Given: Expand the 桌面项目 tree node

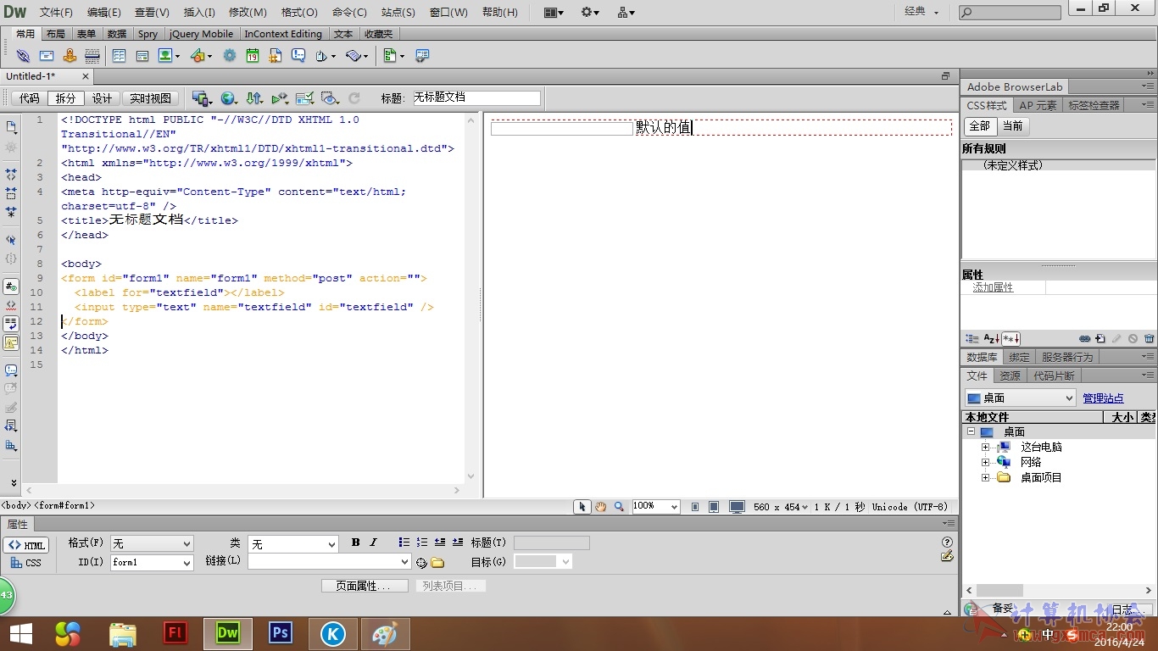Looking at the screenshot, I should click(x=985, y=477).
